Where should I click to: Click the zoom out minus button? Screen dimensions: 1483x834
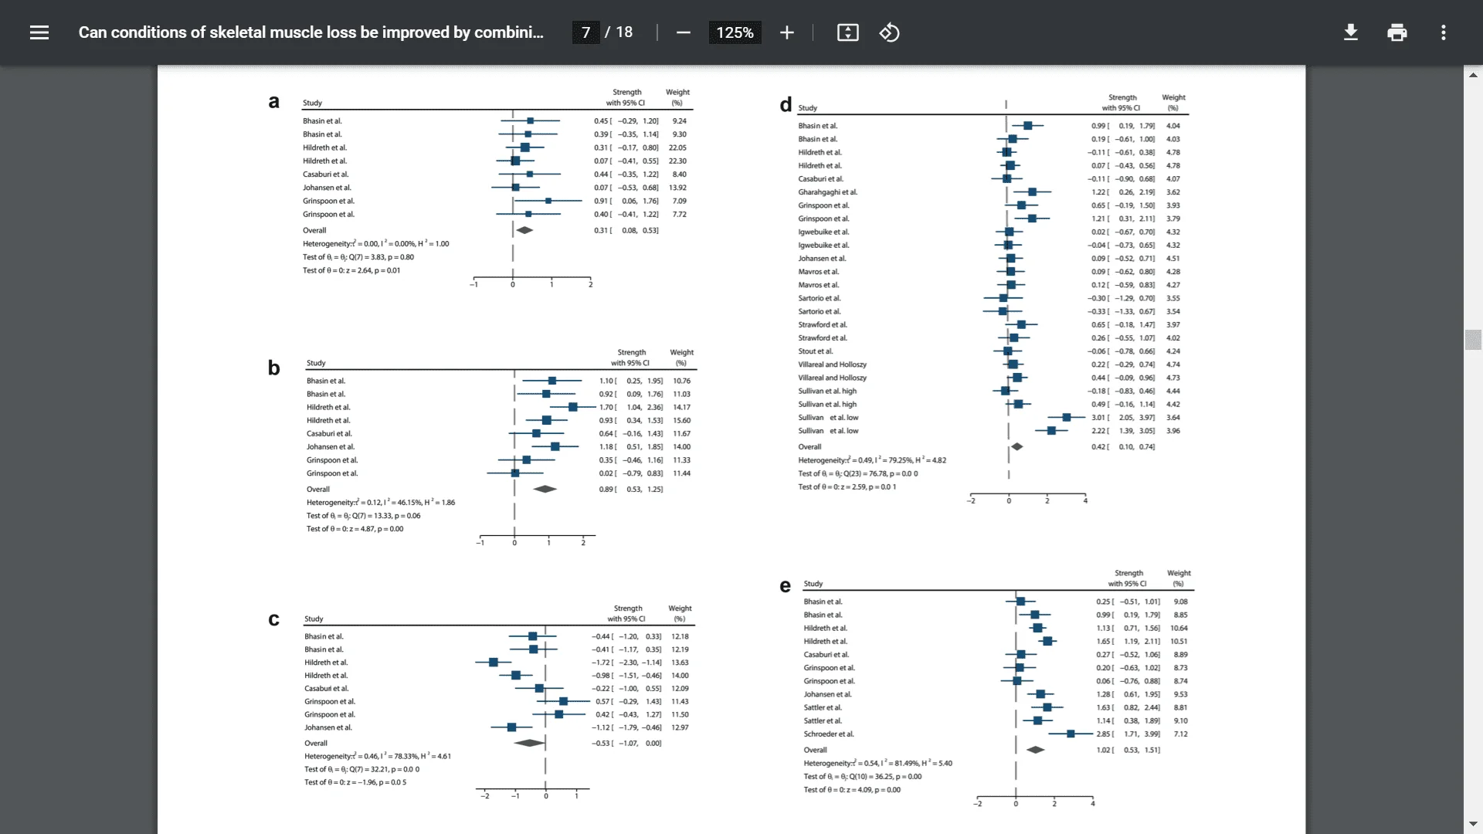683,32
